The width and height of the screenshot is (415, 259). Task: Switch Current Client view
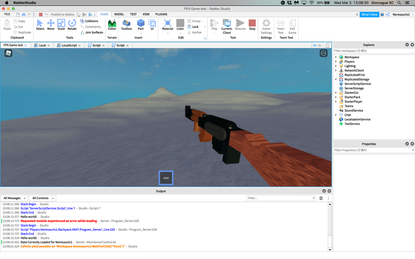click(227, 26)
